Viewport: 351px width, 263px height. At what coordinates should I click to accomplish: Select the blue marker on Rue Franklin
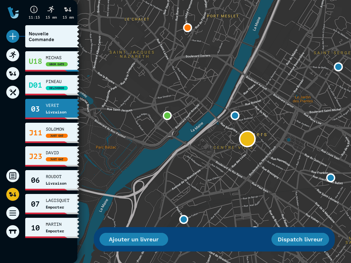pos(331,178)
